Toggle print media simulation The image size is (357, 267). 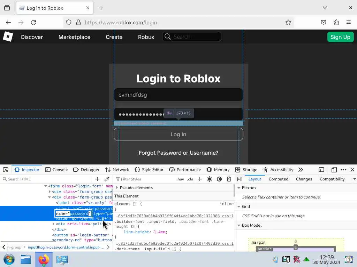tap(229, 179)
